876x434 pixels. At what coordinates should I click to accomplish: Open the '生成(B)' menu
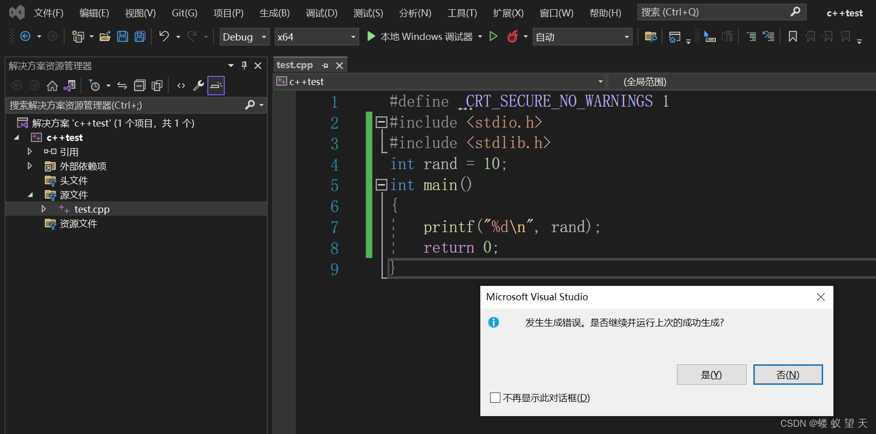coord(275,13)
